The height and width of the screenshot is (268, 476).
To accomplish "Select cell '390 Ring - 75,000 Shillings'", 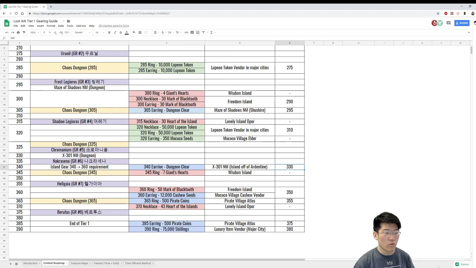I will [x=167, y=229].
